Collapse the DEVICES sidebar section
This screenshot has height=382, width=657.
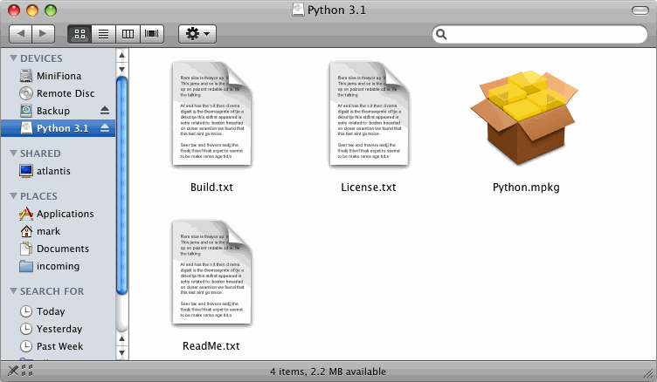point(13,58)
